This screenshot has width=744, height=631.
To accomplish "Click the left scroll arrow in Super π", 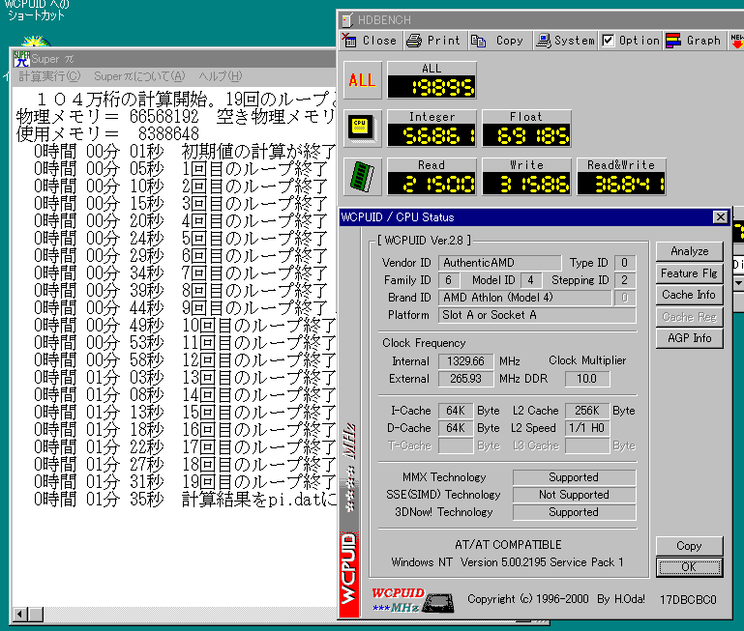I will point(20,615).
